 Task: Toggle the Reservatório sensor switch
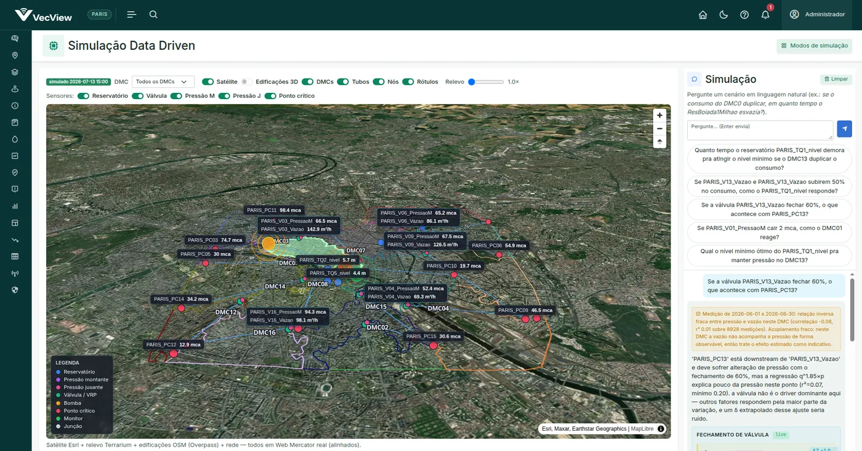click(84, 96)
